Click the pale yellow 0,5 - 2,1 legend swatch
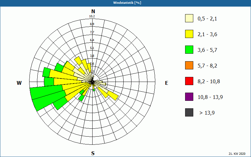 [x=189, y=18]
